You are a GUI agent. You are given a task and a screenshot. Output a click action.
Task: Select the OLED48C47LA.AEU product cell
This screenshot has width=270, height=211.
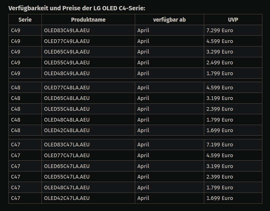coord(67,188)
